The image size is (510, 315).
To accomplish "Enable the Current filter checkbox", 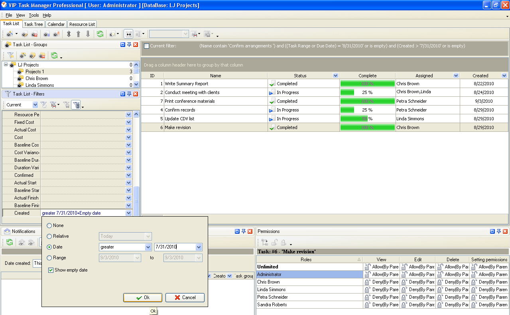I will [147, 46].
